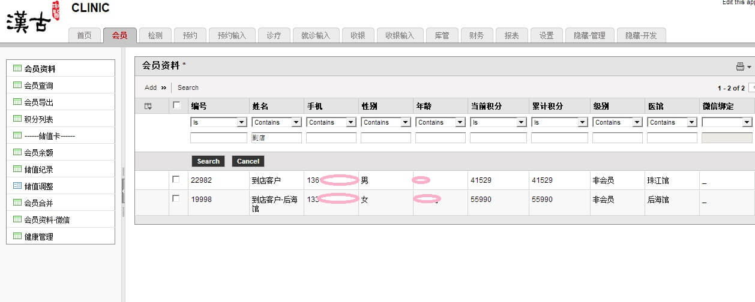The image size is (755, 302).
Task: Click the 会员合并 sidebar list icon
Action: [x=17, y=203]
